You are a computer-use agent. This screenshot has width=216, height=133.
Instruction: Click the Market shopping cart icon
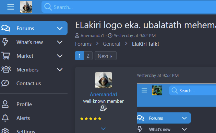(x=5, y=56)
